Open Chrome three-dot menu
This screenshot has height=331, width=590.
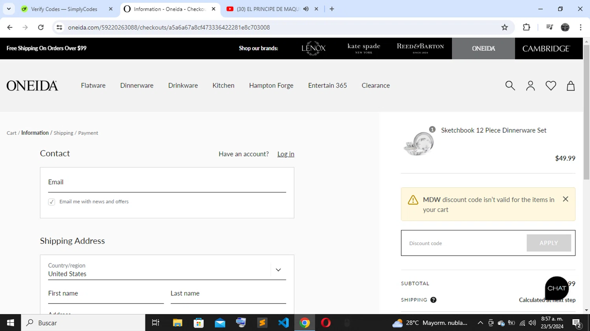point(581,27)
